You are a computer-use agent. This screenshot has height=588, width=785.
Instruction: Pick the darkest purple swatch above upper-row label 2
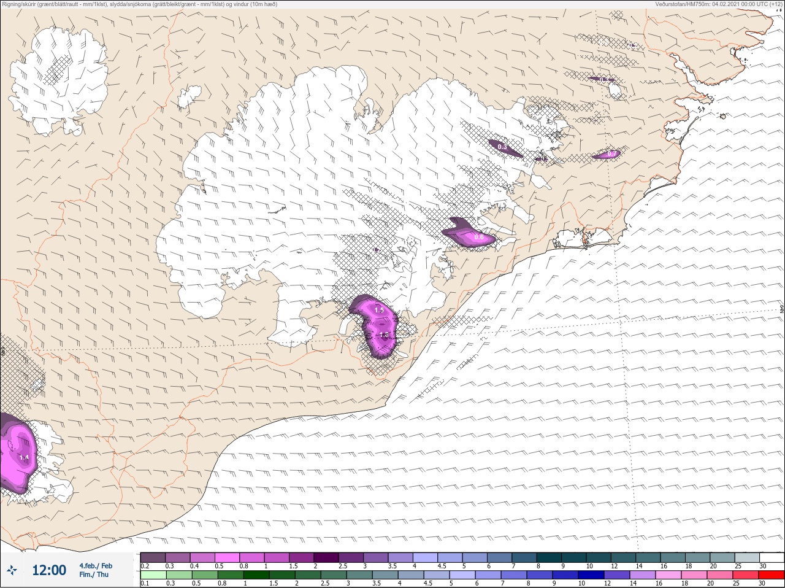[326, 557]
